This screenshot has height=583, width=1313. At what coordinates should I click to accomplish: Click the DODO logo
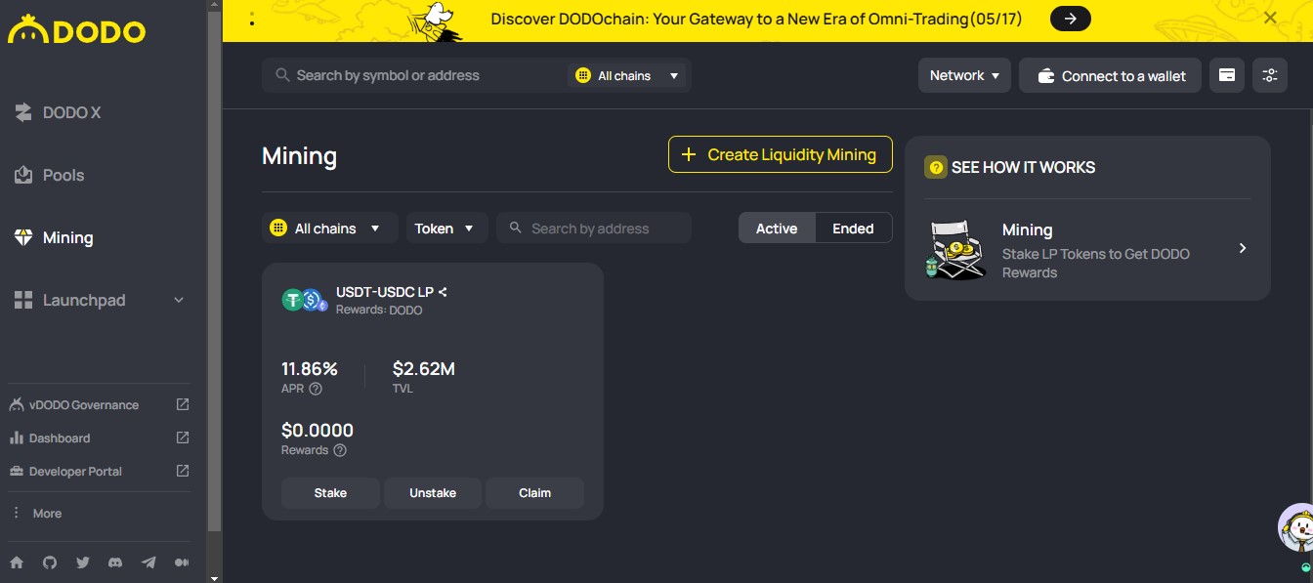click(x=76, y=31)
